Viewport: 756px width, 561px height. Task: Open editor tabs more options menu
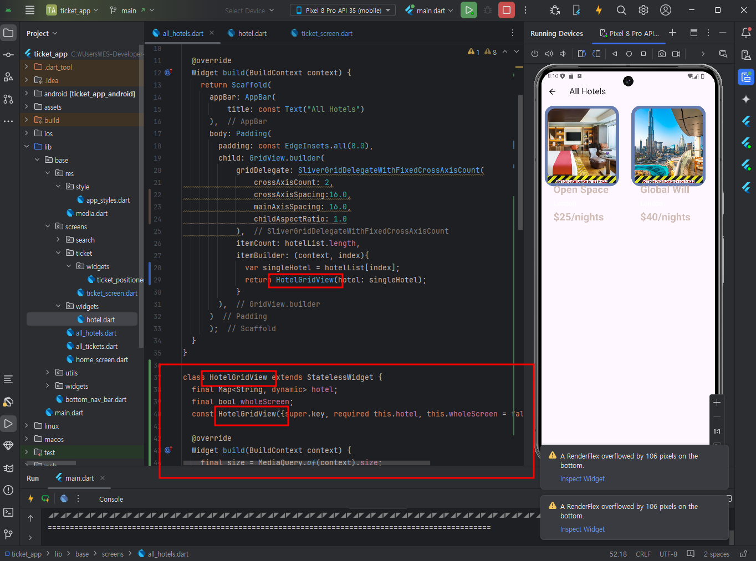pos(513,33)
